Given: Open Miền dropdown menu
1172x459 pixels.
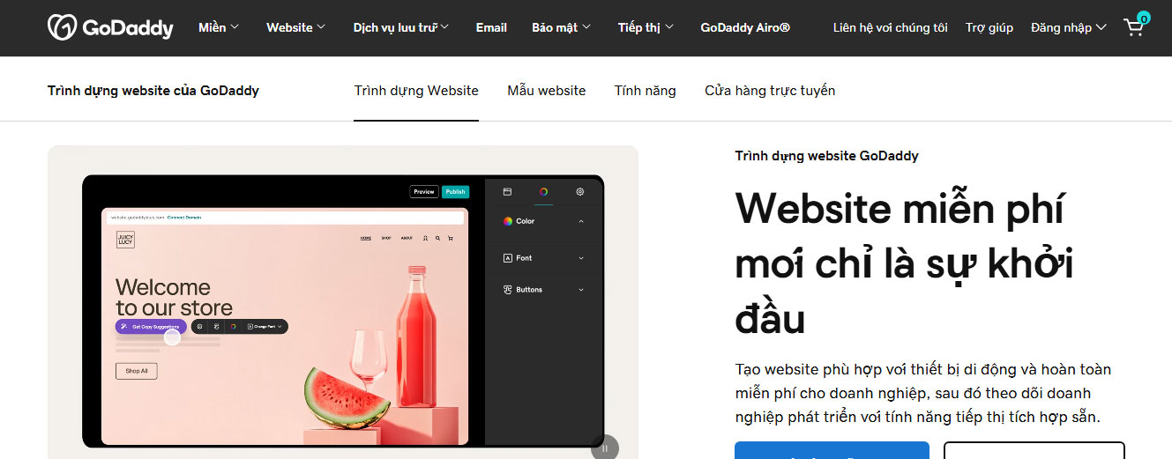Looking at the screenshot, I should tap(219, 27).
